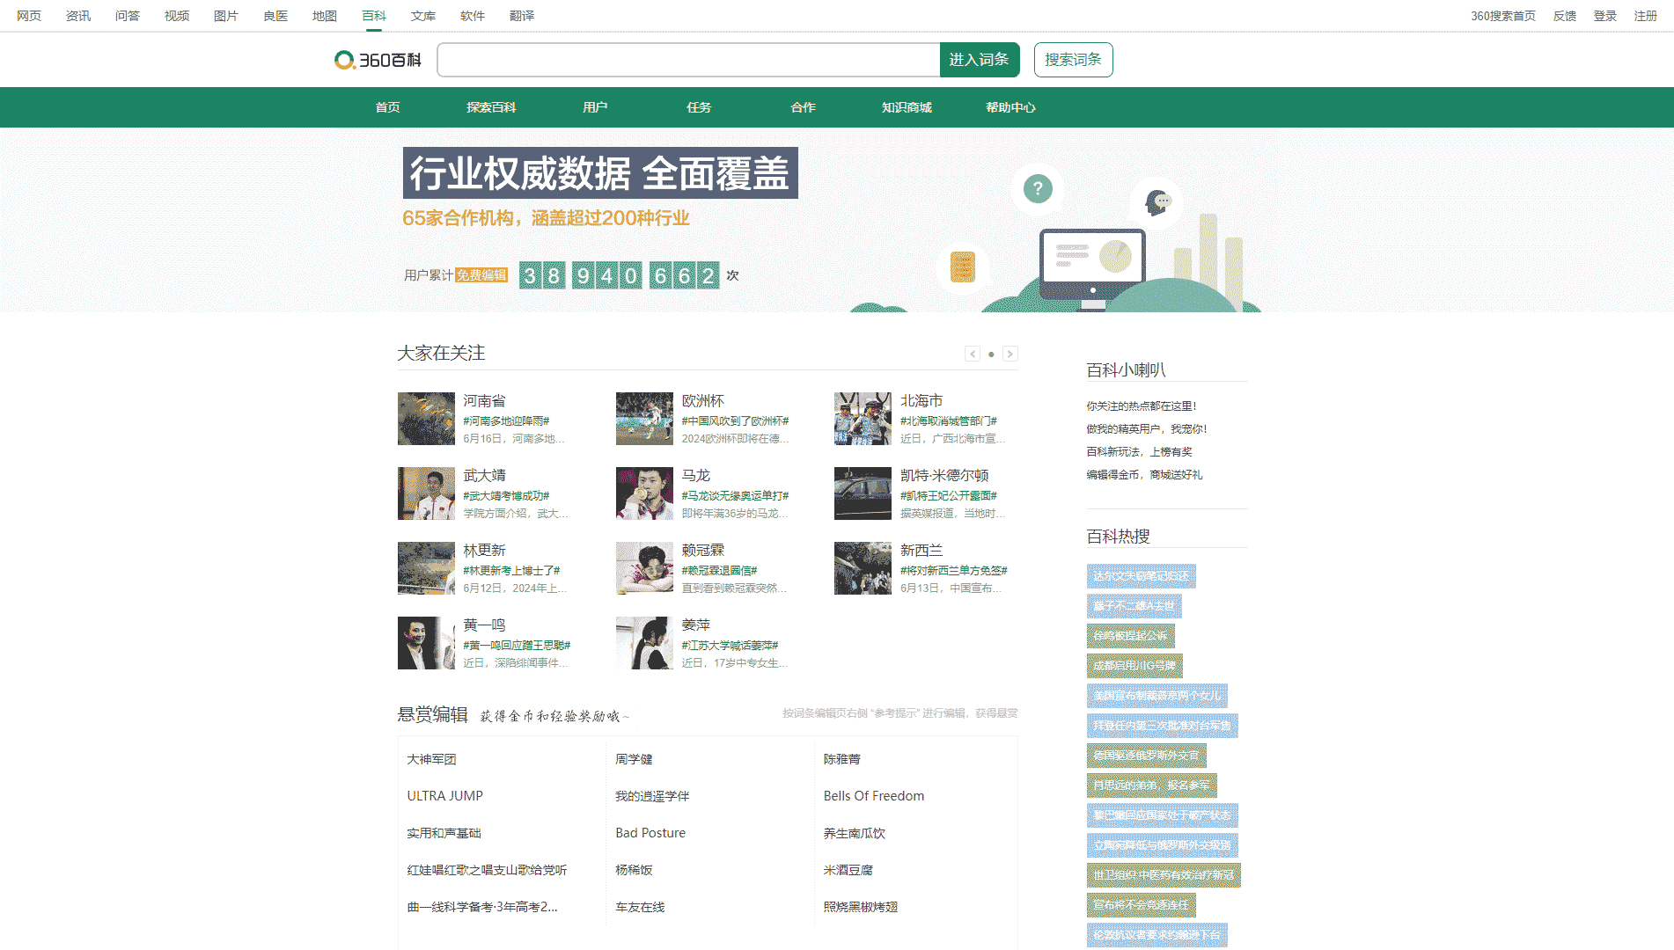Open the 凯特·米德尔顿 thumbnail image
1674x950 pixels.
click(863, 493)
